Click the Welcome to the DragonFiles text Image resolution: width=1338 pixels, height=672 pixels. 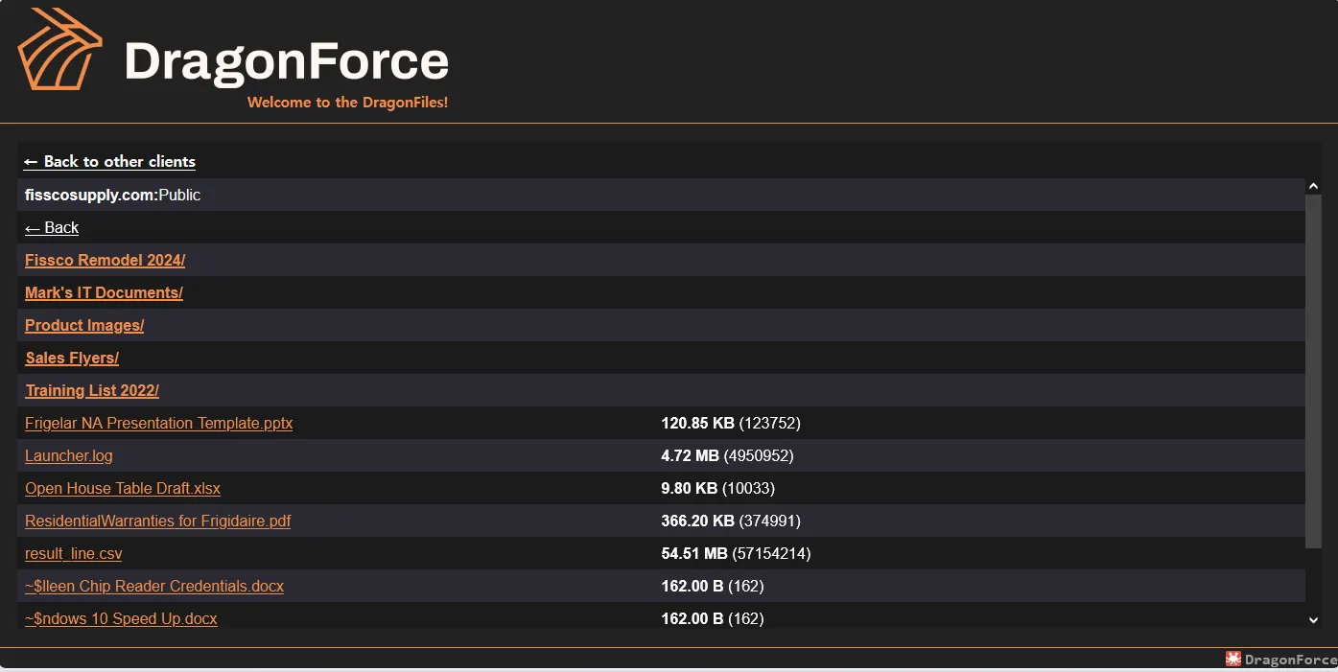347,103
